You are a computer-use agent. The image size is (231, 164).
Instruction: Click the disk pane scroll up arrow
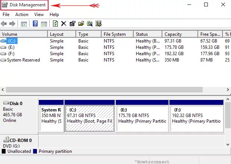tap(228, 99)
